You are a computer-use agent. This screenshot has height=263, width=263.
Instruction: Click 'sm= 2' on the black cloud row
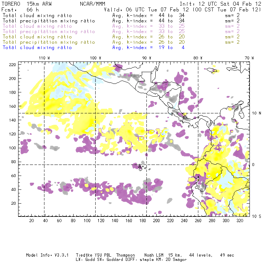[x=232, y=15]
